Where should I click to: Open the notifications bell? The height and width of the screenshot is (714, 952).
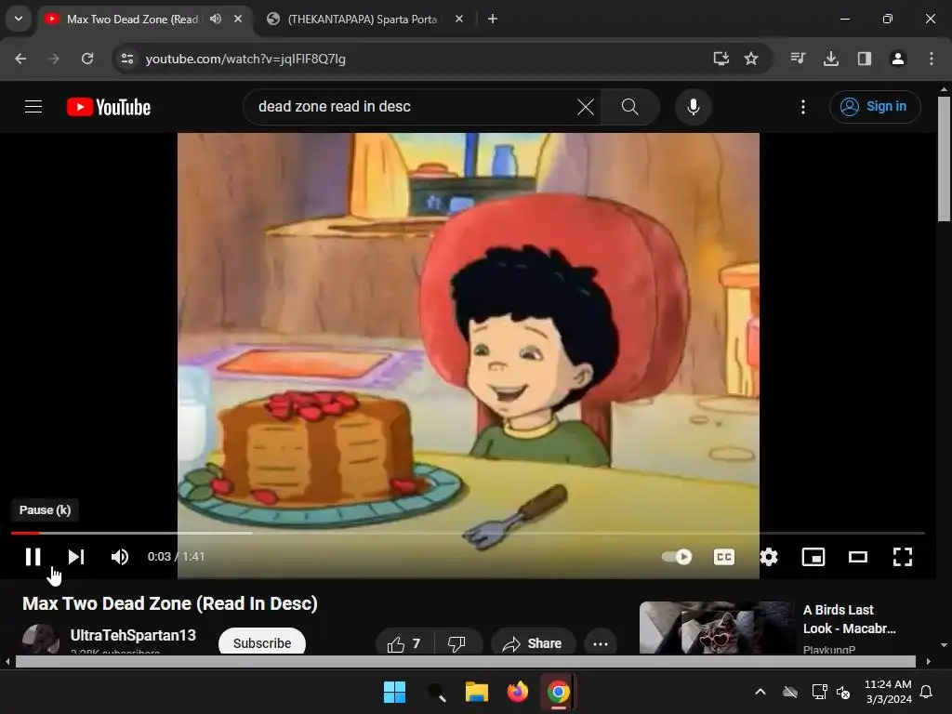[x=926, y=692]
